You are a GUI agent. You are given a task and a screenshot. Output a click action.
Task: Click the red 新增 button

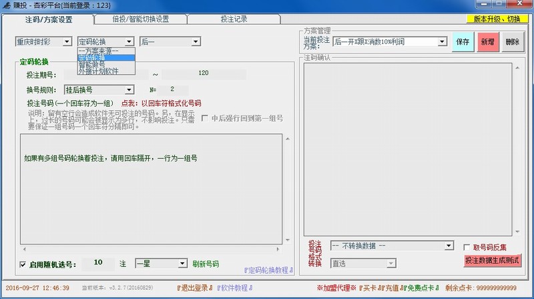(487, 41)
